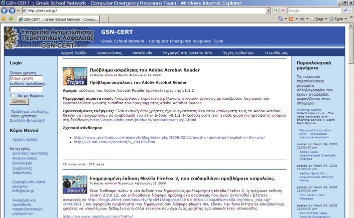Open the Abbey Case Unauthorised Overdraft Charges entry
Image resolution: width=354 pixels, height=218 pixels.
[317, 155]
